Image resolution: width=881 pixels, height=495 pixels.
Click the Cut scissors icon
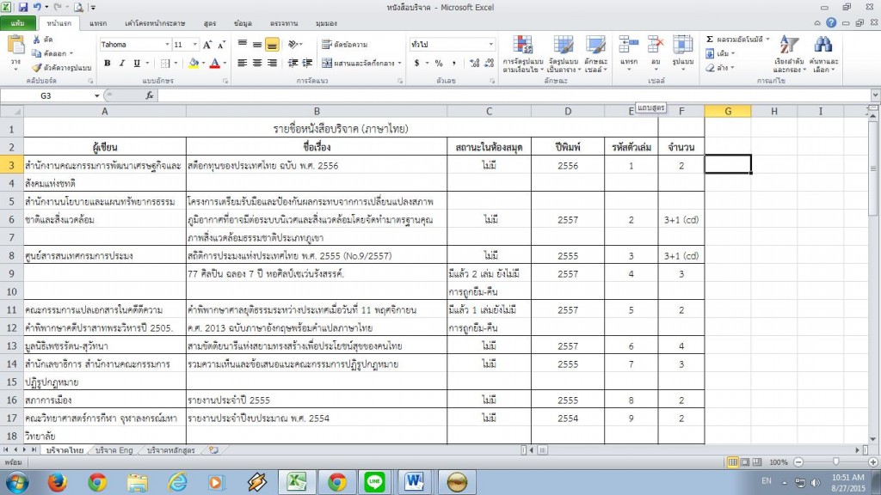(x=36, y=40)
